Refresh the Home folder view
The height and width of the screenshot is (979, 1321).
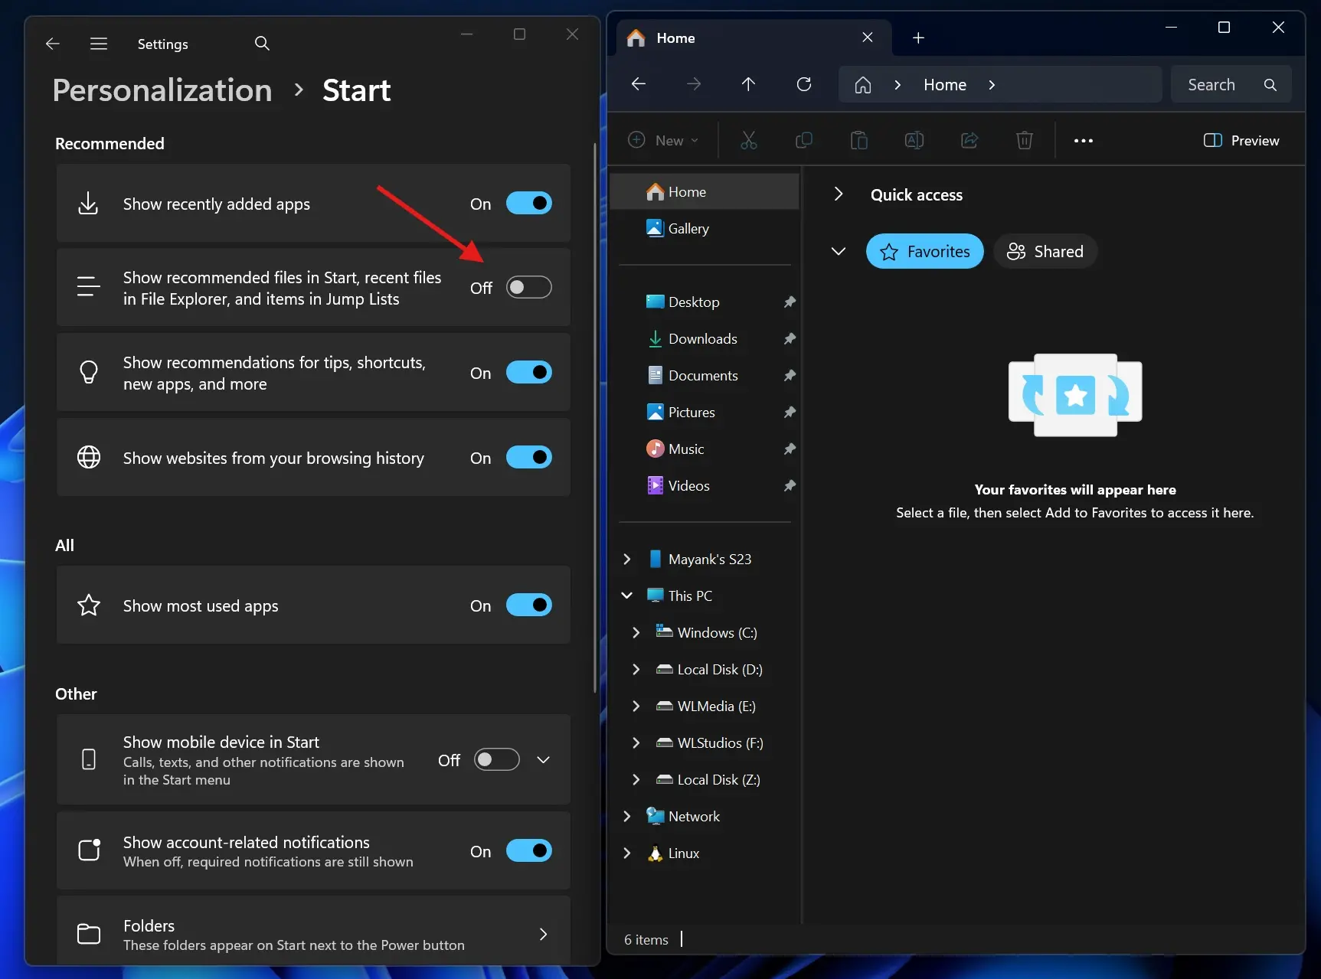(804, 84)
